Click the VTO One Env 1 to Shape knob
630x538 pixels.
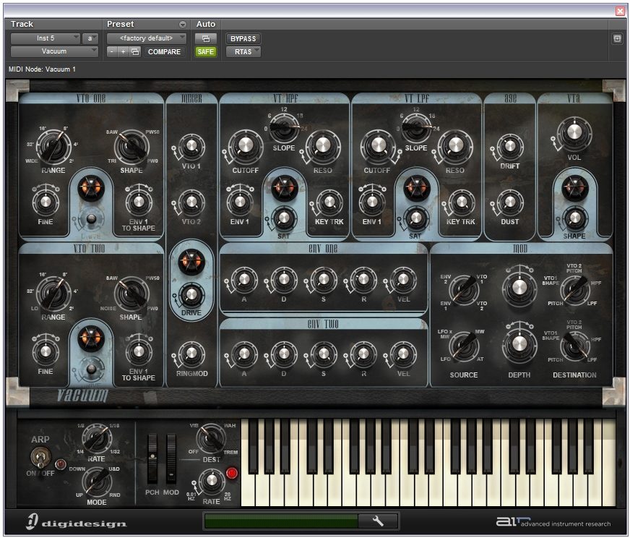tap(138, 202)
